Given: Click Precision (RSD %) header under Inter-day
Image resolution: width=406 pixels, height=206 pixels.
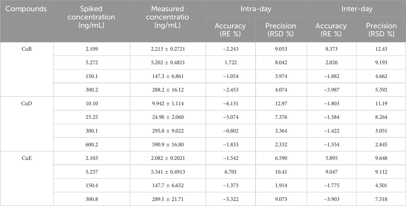Looking at the screenshot, I should point(381,30).
